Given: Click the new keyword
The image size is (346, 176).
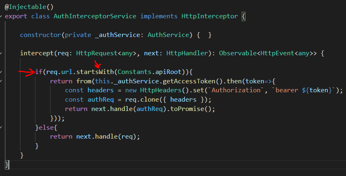Looking at the screenshot, I should [131, 90].
